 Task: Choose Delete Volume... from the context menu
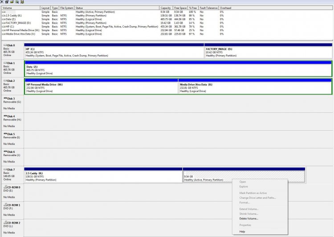[248, 219]
